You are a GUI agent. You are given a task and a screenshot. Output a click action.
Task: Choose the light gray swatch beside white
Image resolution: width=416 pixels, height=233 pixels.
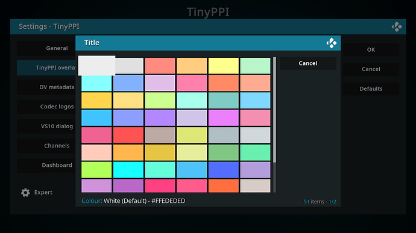[x=130, y=66]
